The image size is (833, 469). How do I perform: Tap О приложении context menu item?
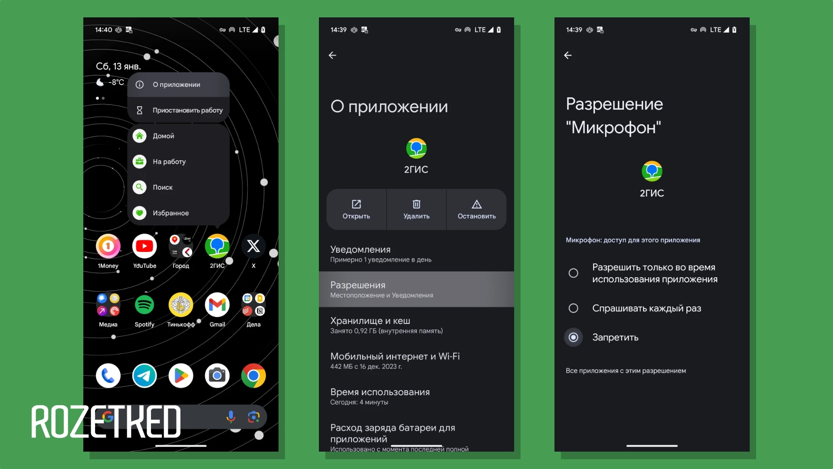(x=176, y=84)
